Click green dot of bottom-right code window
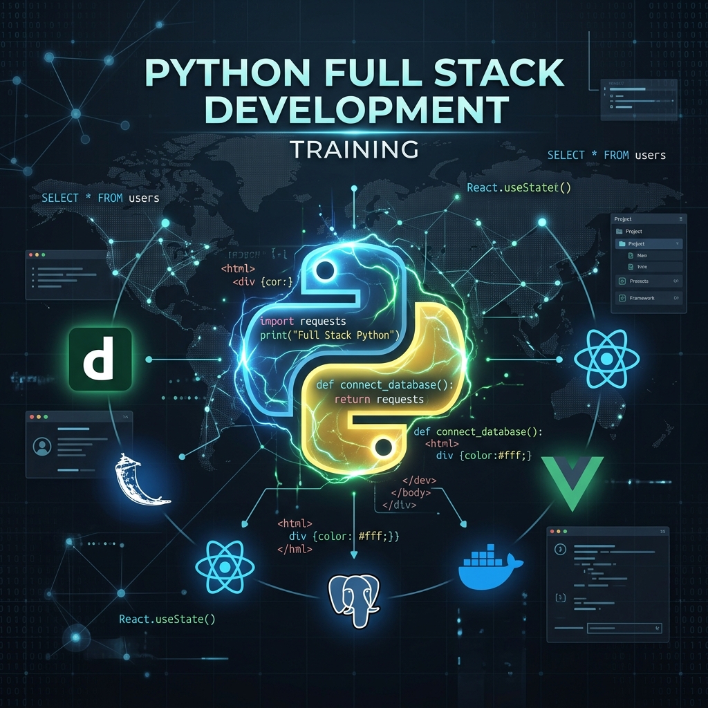This screenshot has width=708, height=708. click(x=564, y=532)
